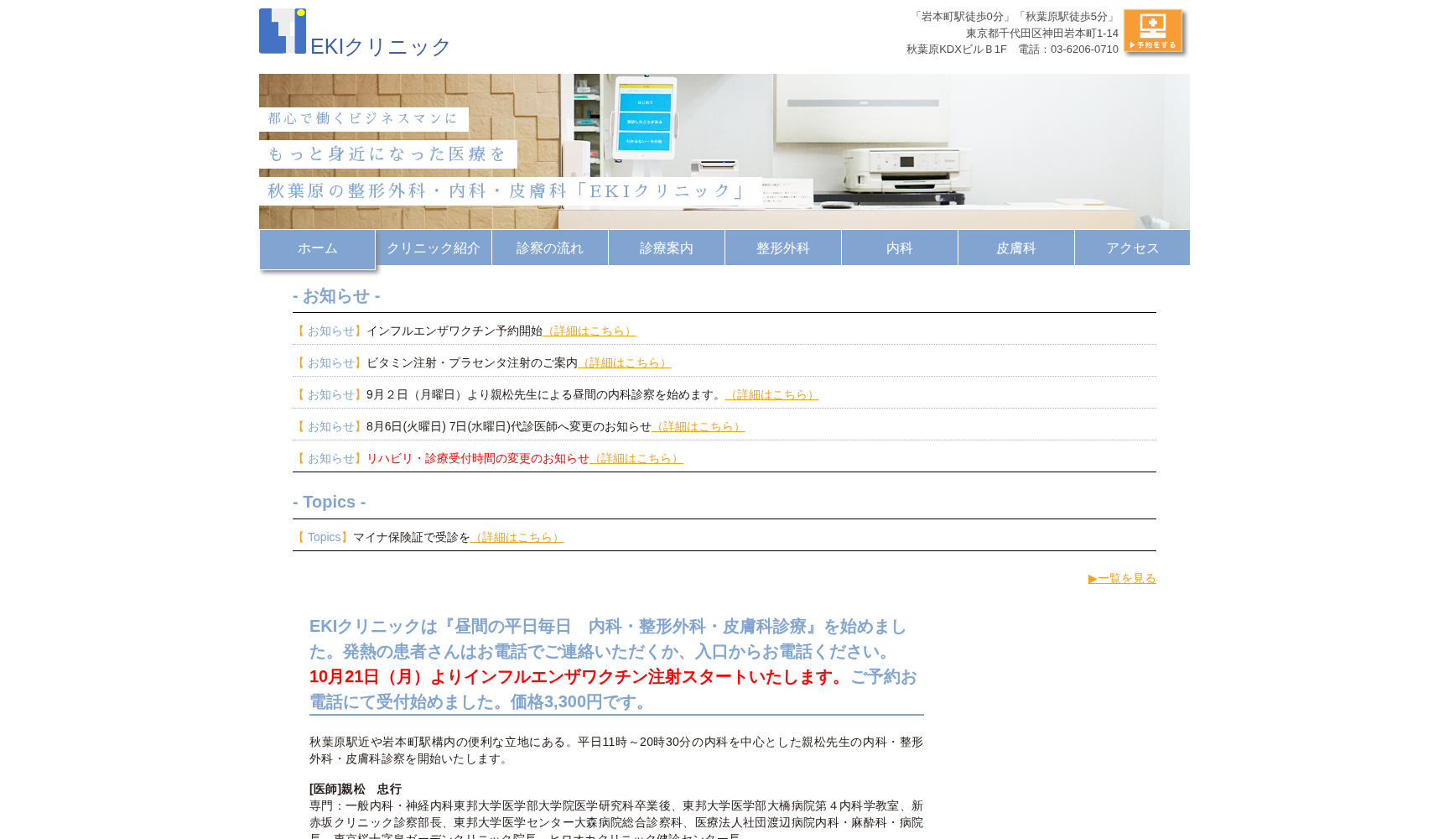Screen dimensions: 1449x839
Task: Select クリニック紹介 in the navigation bar
Action: coord(434,248)
